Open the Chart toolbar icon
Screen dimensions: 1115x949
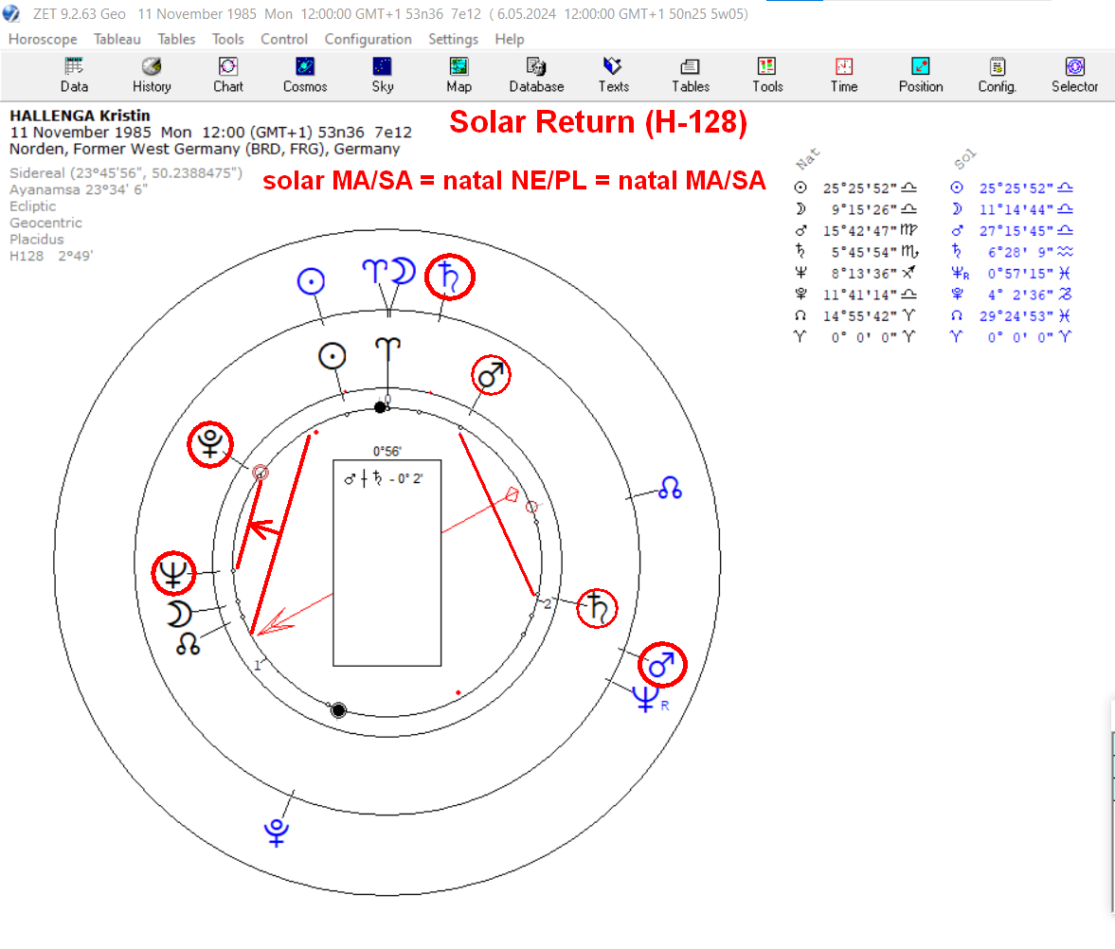228,76
